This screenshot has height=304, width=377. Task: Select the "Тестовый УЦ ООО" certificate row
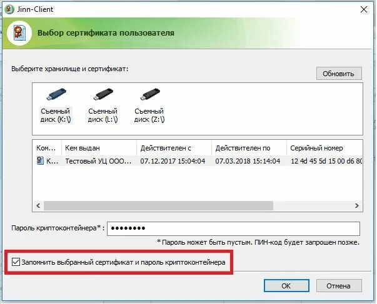coord(198,161)
